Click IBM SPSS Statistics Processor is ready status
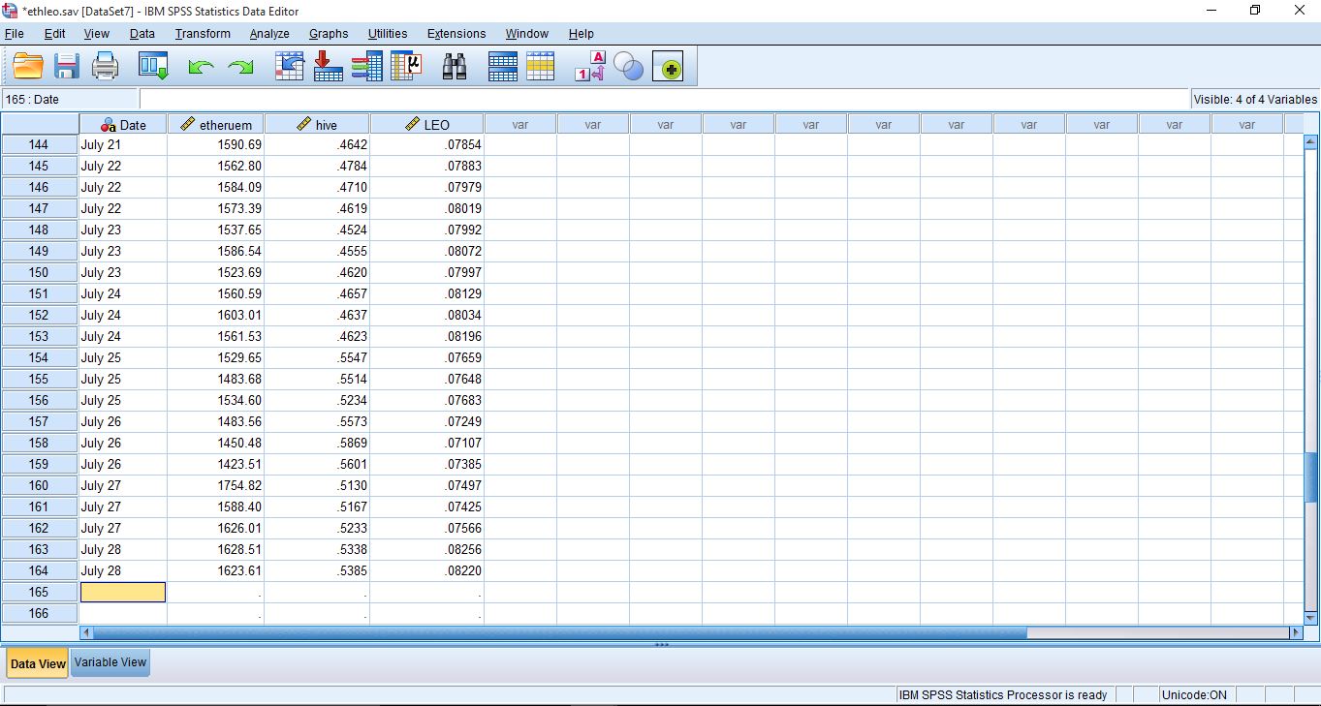This screenshot has width=1321, height=706. 1003,694
